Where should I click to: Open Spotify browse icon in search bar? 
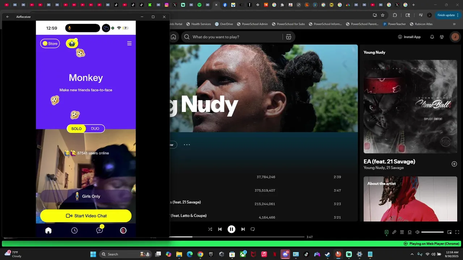click(x=289, y=37)
